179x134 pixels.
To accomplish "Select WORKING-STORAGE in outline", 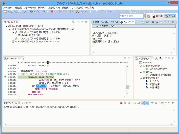I will 159,75.
